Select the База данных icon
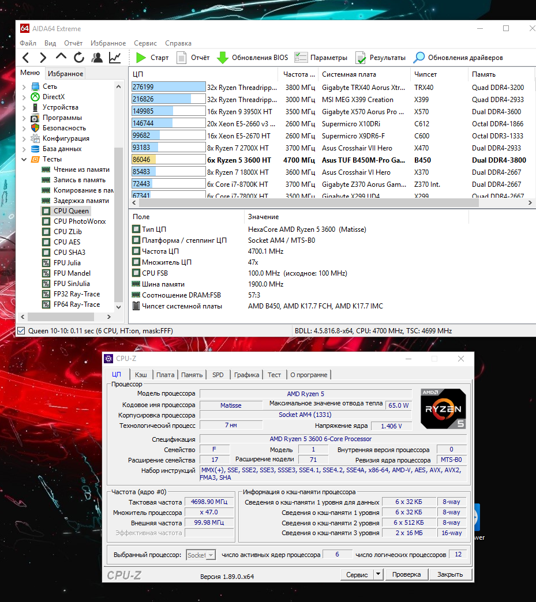 tap(35, 149)
